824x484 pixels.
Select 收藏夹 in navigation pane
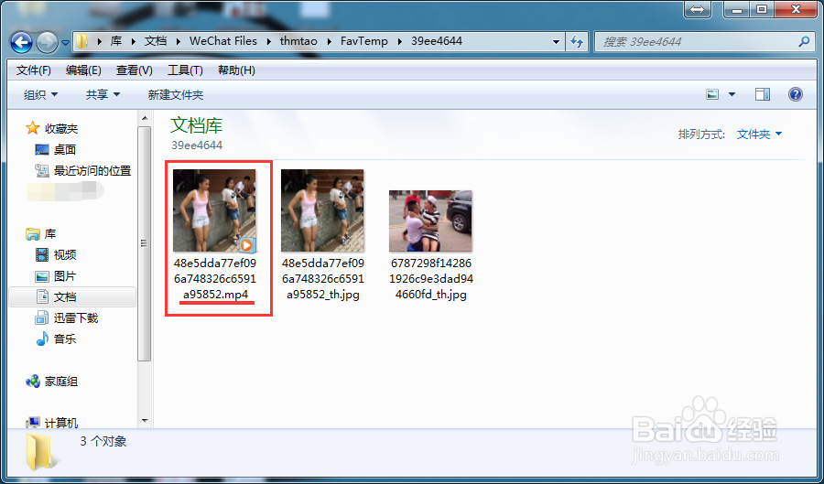pos(61,129)
